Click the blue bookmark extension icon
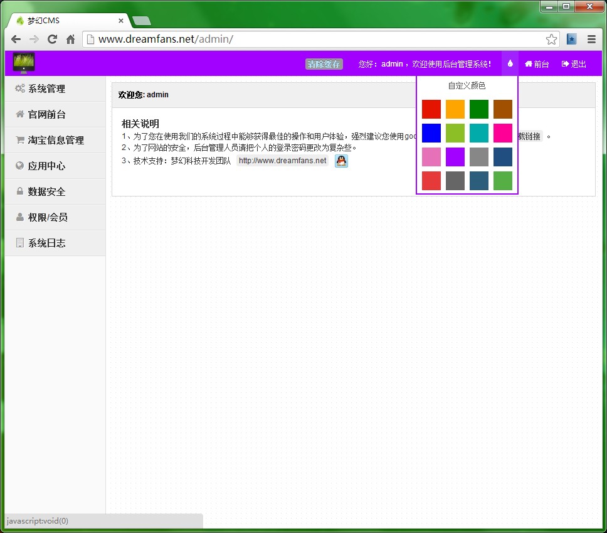The width and height of the screenshot is (607, 533). (571, 39)
